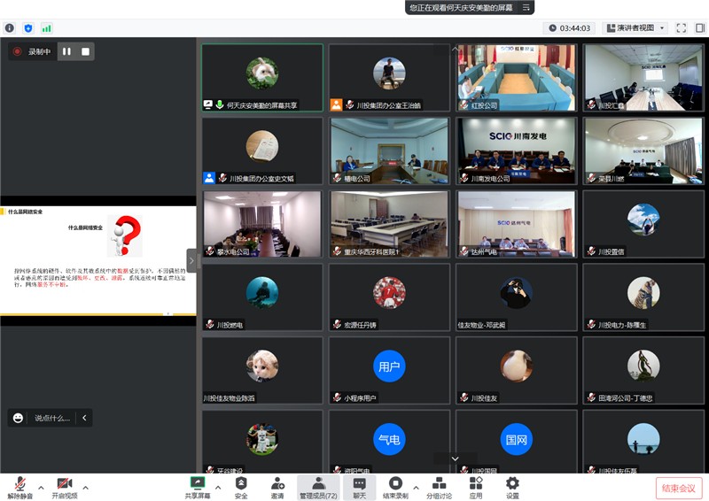Image resolution: width=709 pixels, height=501 pixels.
Task: Open the 应用 apps icon
Action: click(476, 483)
